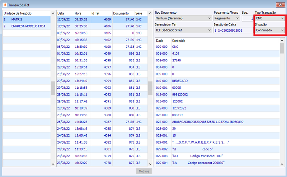Viewport: 287px width, 177px height.
Task: Click data row 013-000 120002
Action: pyautogui.click(x=217, y=101)
